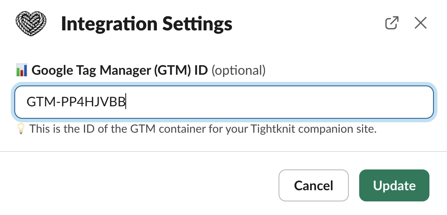
Task: Click the Tightknit rope heart logo
Action: click(31, 23)
